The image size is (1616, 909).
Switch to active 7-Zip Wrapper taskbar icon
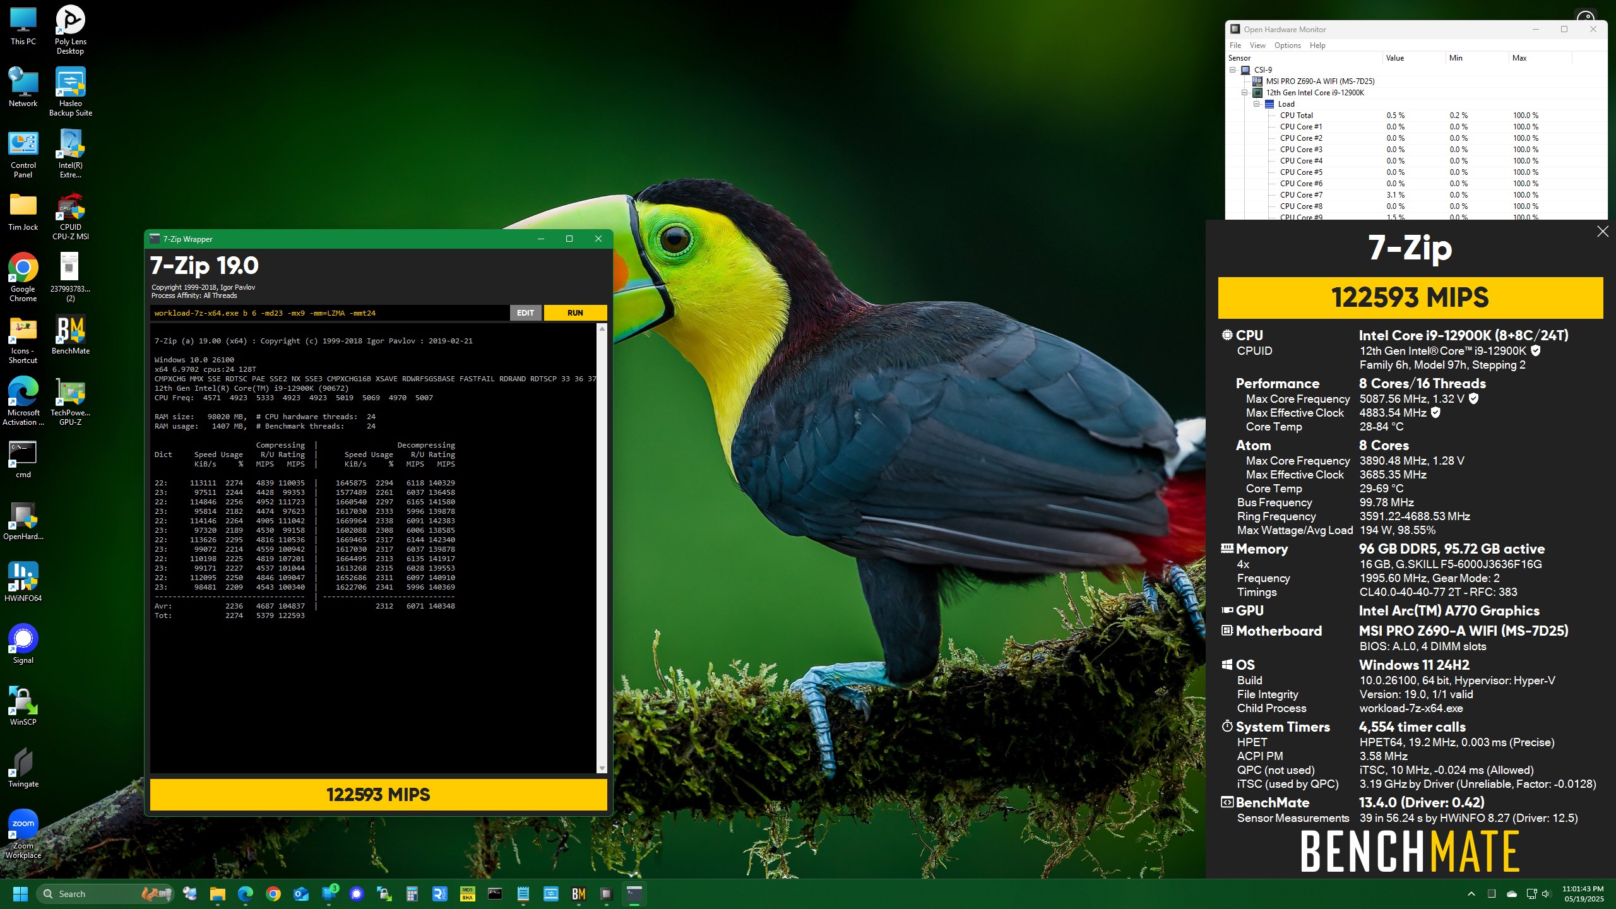(x=634, y=894)
